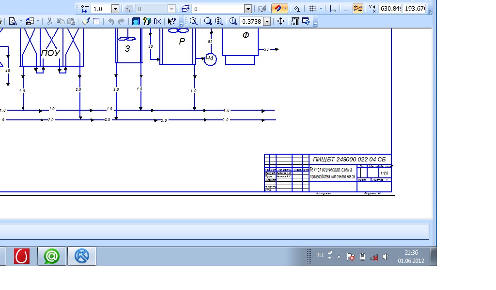Open the greyed-out view number dropdown

coord(171,9)
